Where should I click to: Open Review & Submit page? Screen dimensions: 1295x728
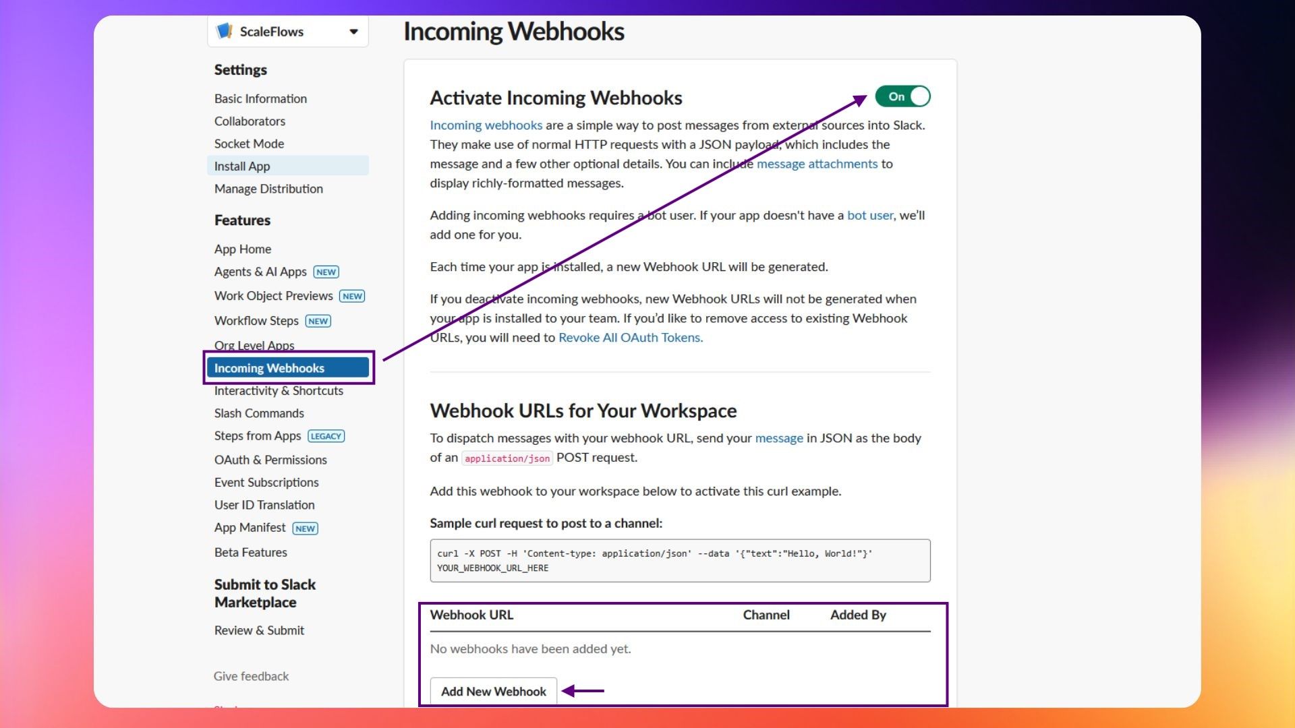coord(259,630)
